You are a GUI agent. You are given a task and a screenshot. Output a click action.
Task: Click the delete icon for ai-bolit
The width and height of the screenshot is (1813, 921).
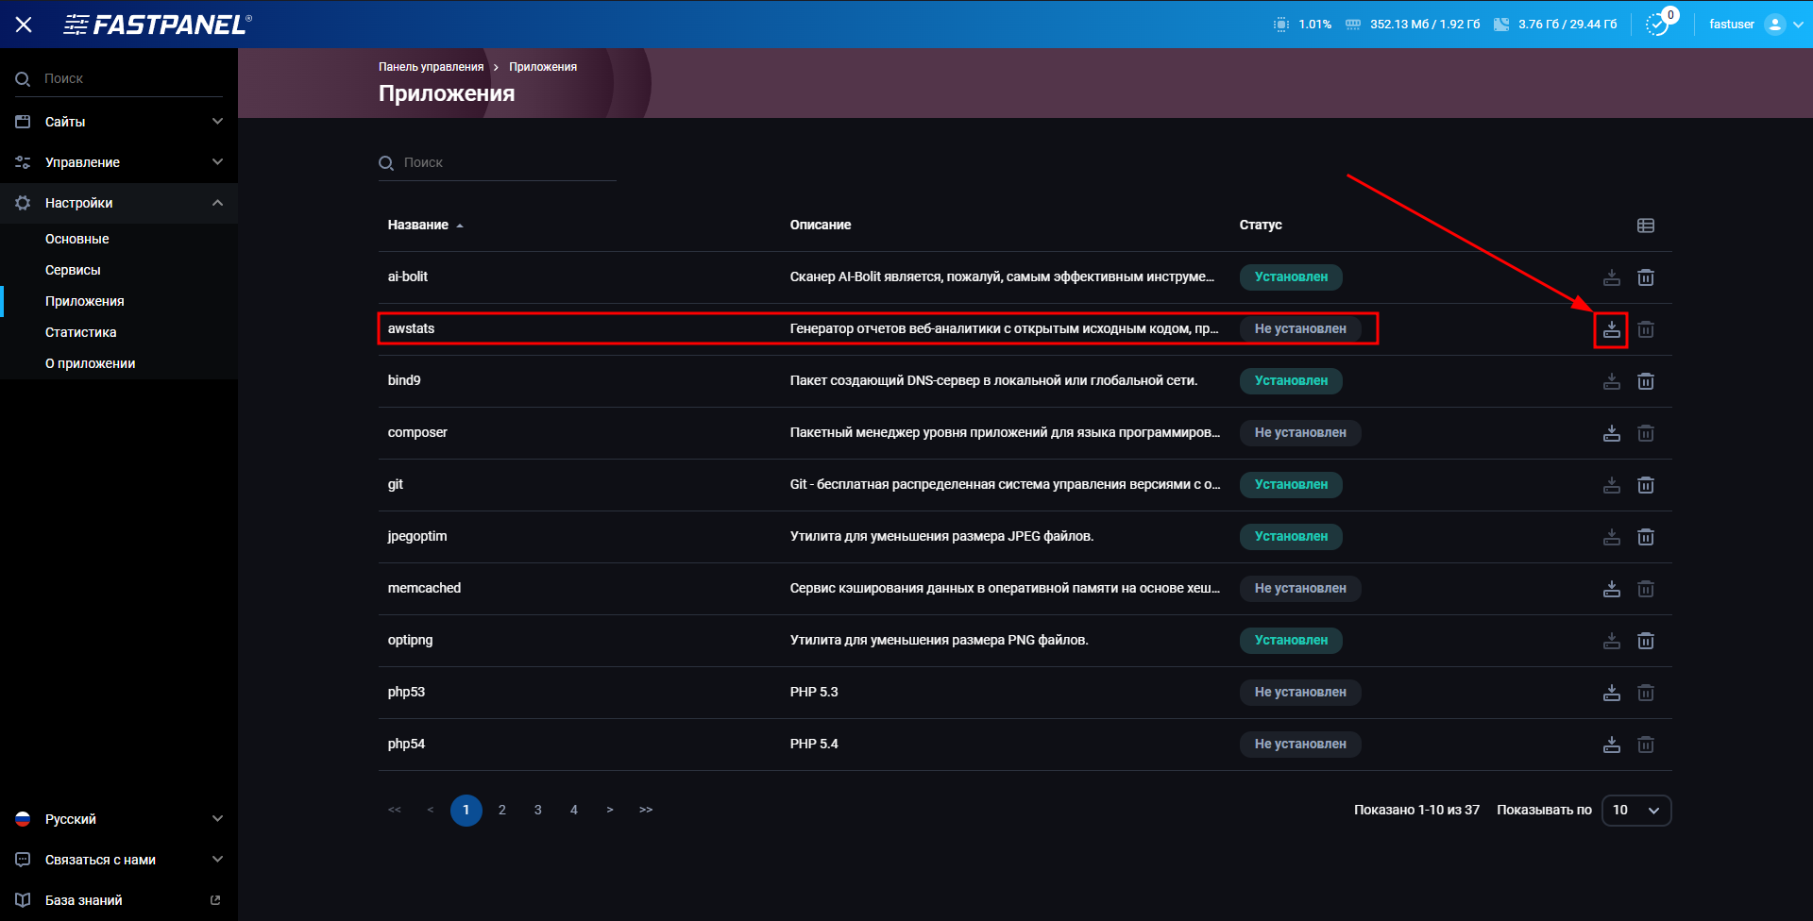[1646, 276]
